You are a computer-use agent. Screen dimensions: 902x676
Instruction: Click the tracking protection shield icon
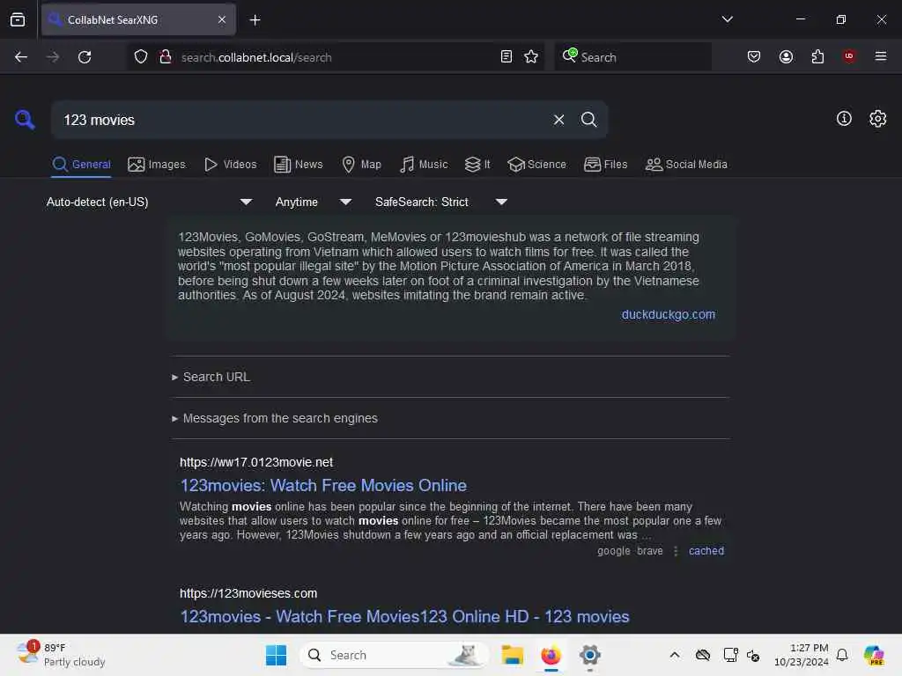point(141,57)
